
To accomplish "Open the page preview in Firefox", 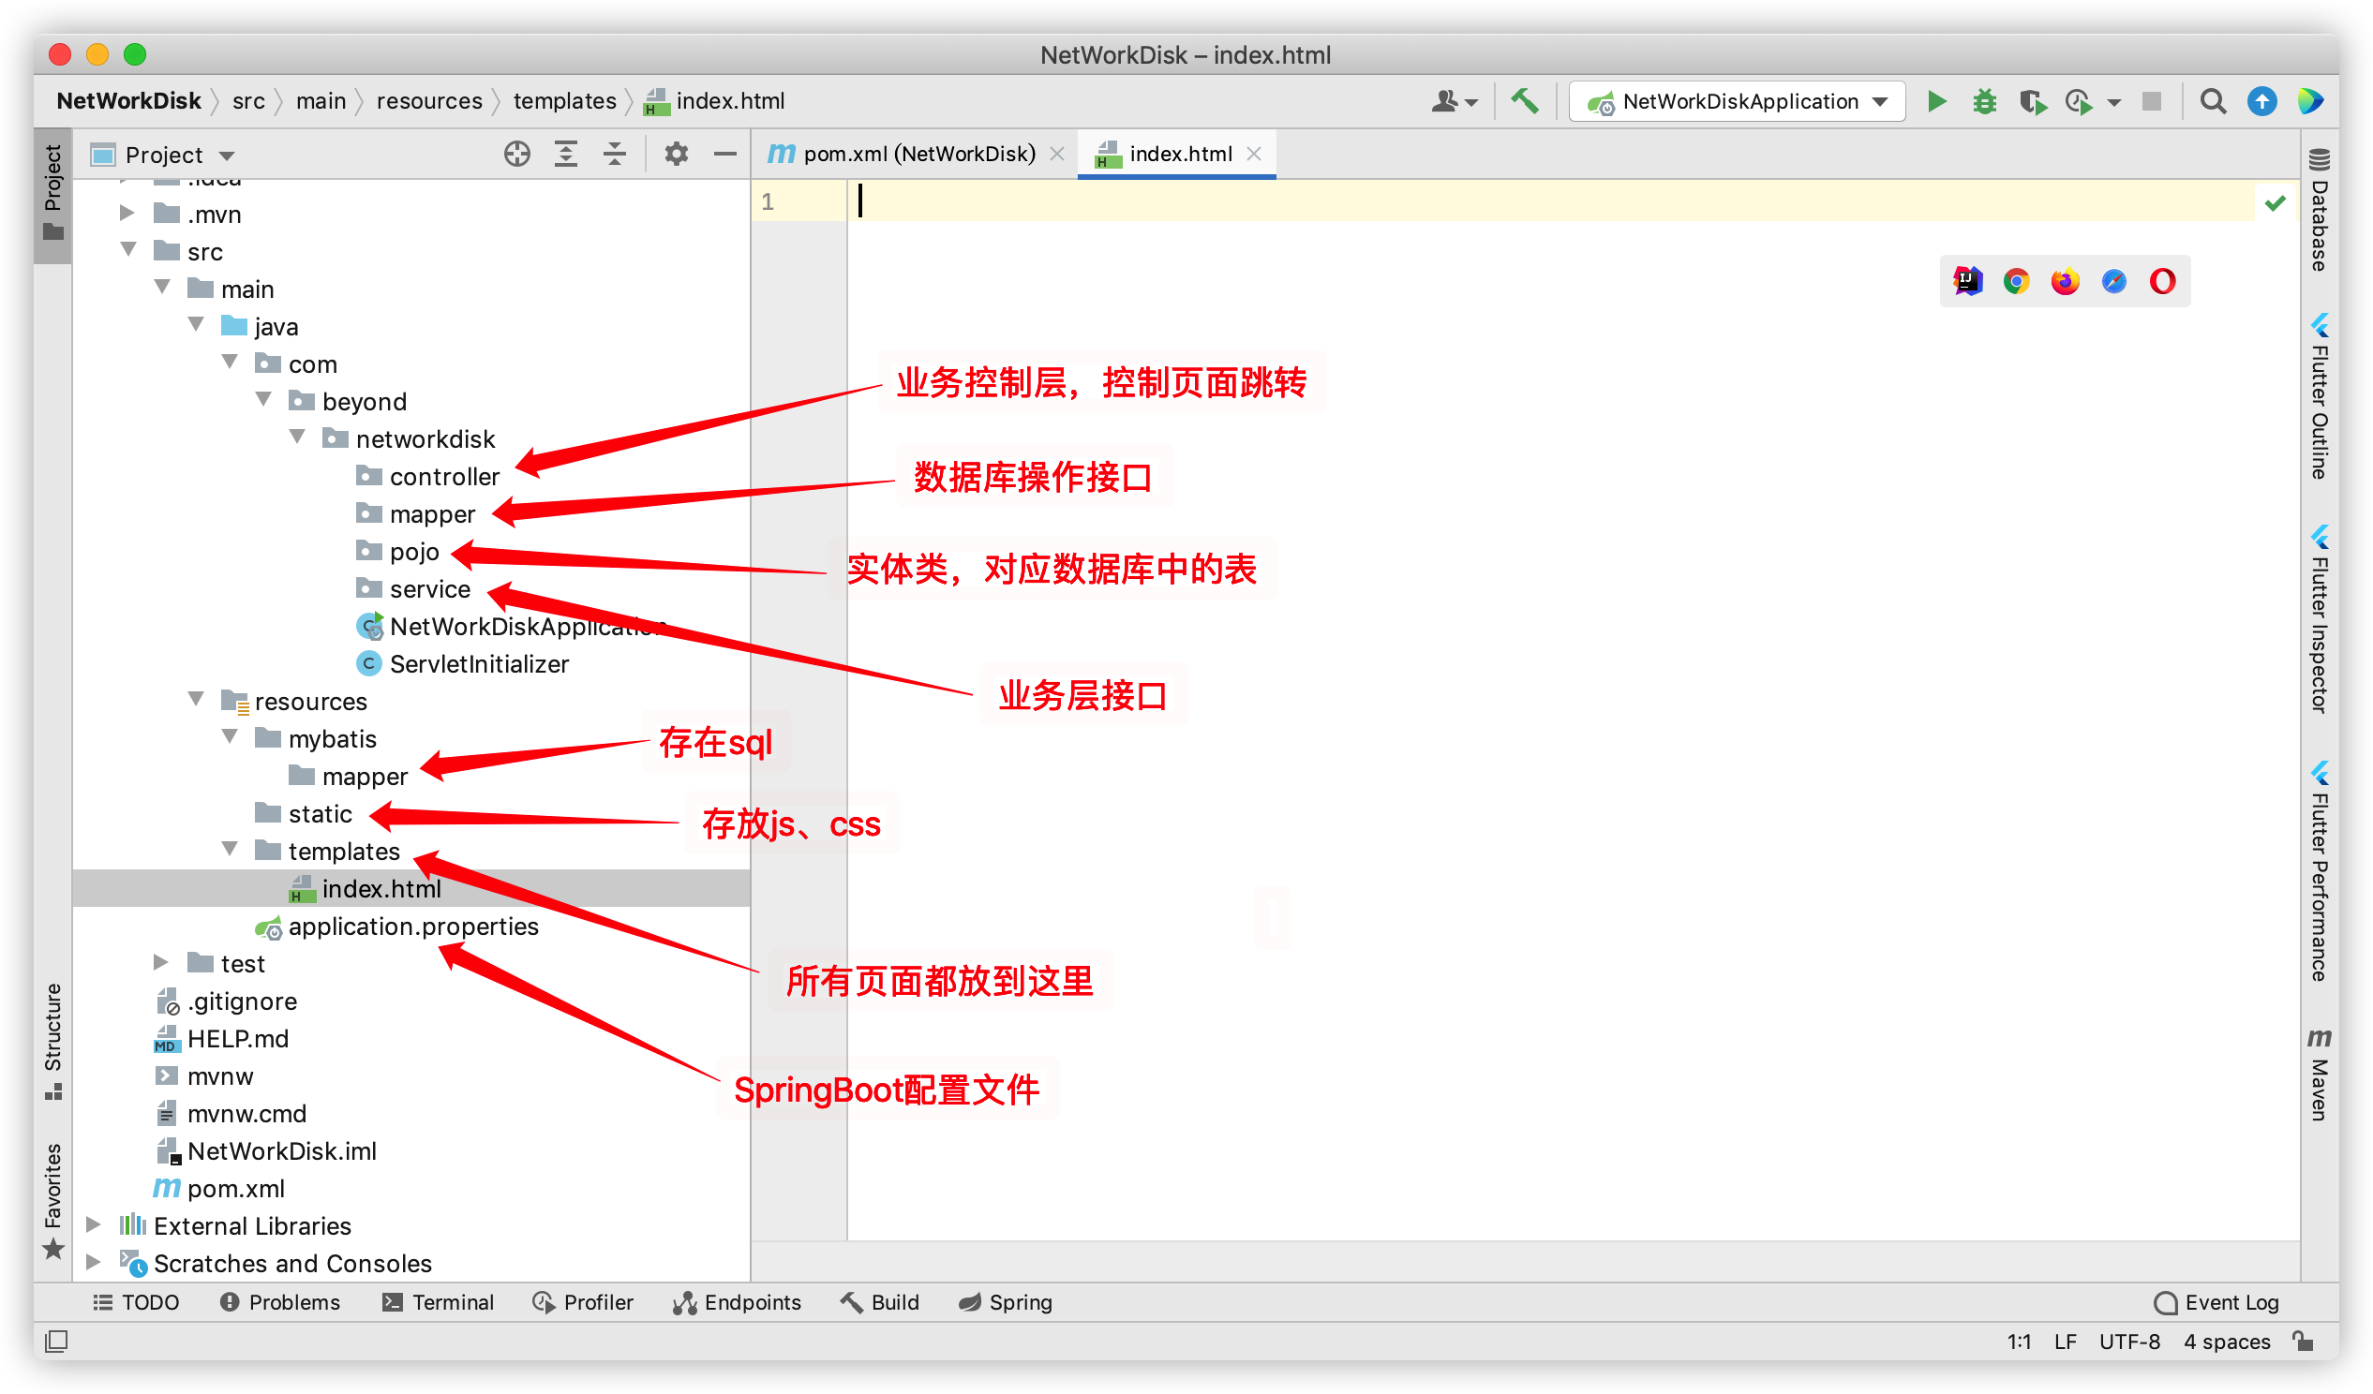I will [2065, 281].
